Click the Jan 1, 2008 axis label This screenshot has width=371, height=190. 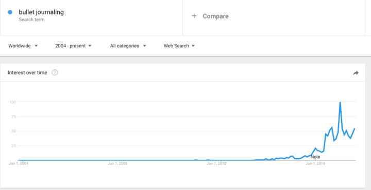(117, 163)
